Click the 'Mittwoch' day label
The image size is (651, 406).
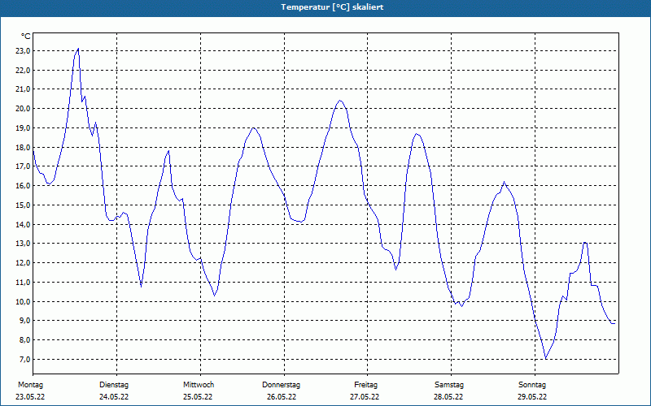click(199, 385)
